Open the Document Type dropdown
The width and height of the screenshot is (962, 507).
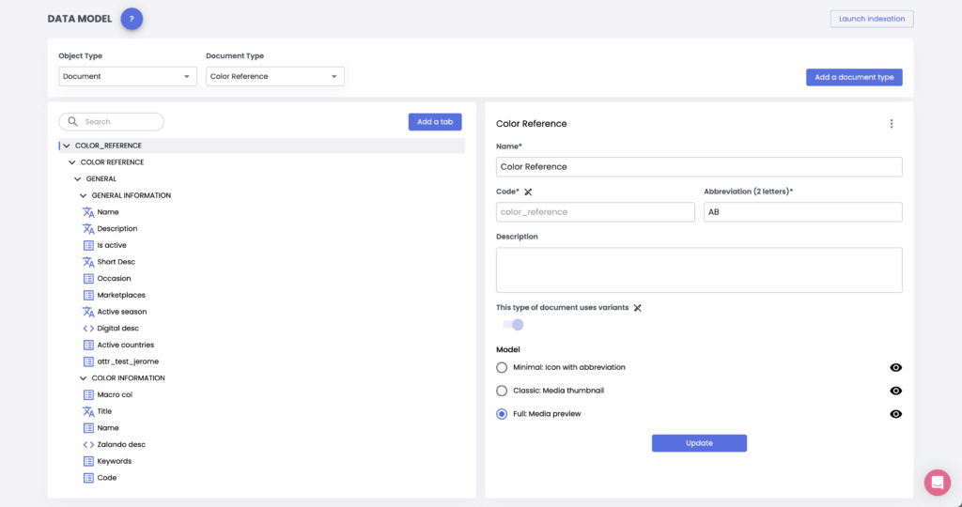(x=275, y=77)
